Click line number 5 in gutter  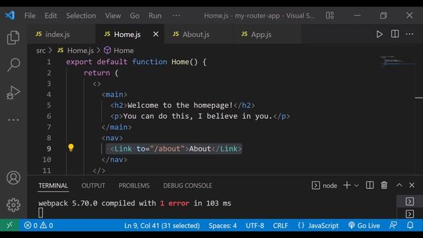coord(49,105)
